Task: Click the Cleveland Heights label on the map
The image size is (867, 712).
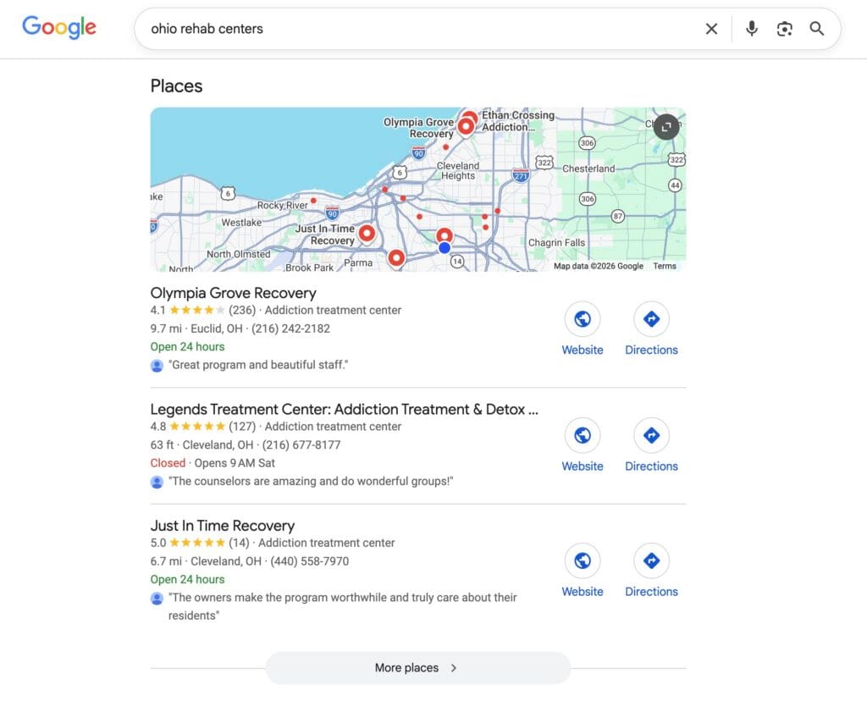Action: (458, 170)
